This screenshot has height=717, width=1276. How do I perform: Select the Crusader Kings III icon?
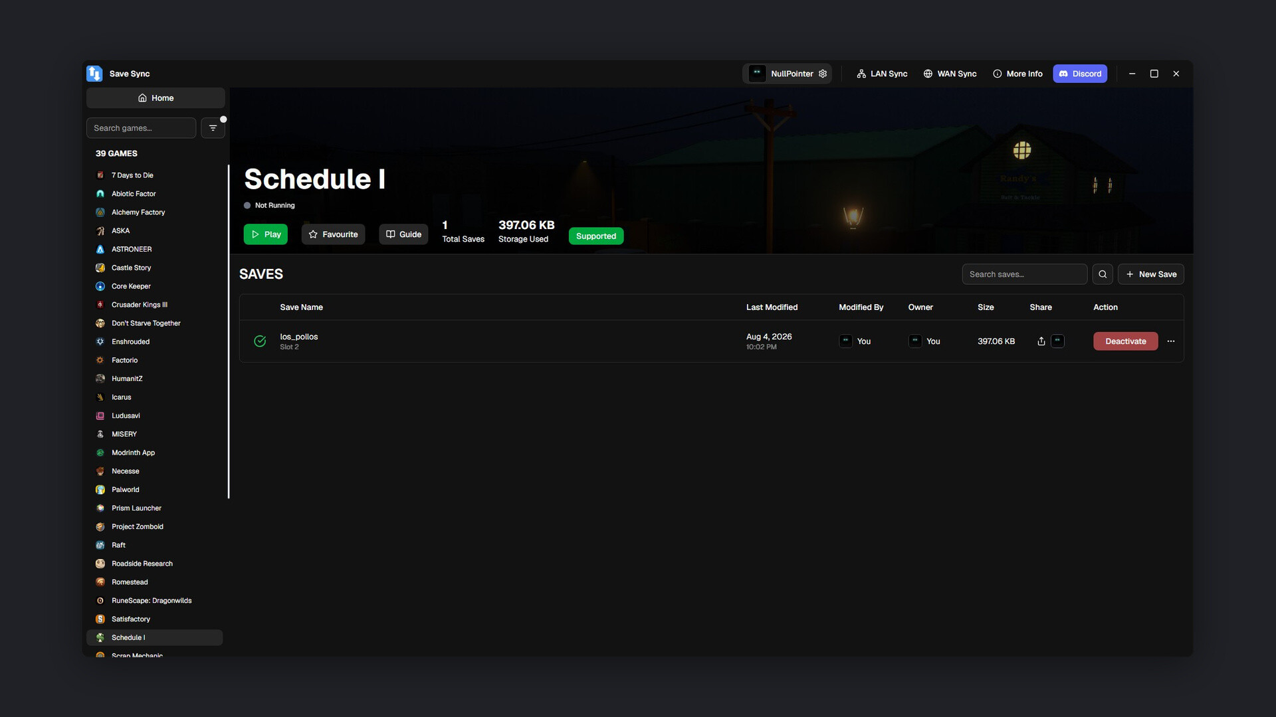(100, 305)
